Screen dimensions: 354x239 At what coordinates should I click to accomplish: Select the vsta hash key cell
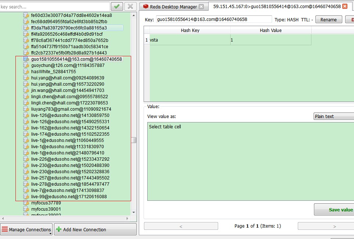(x=190, y=40)
